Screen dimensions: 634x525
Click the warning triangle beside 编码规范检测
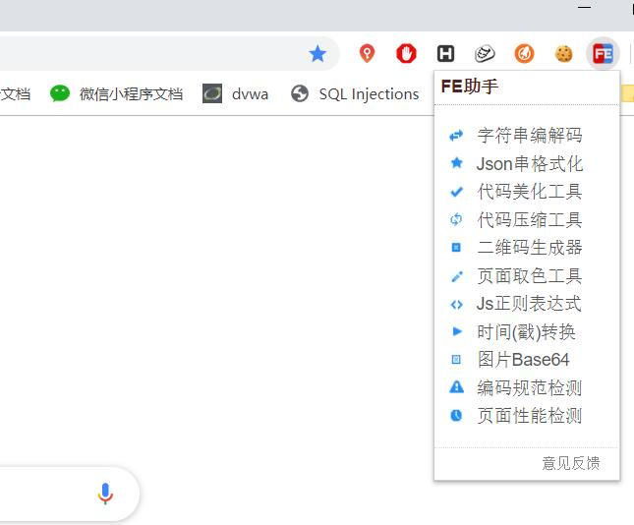[456, 387]
